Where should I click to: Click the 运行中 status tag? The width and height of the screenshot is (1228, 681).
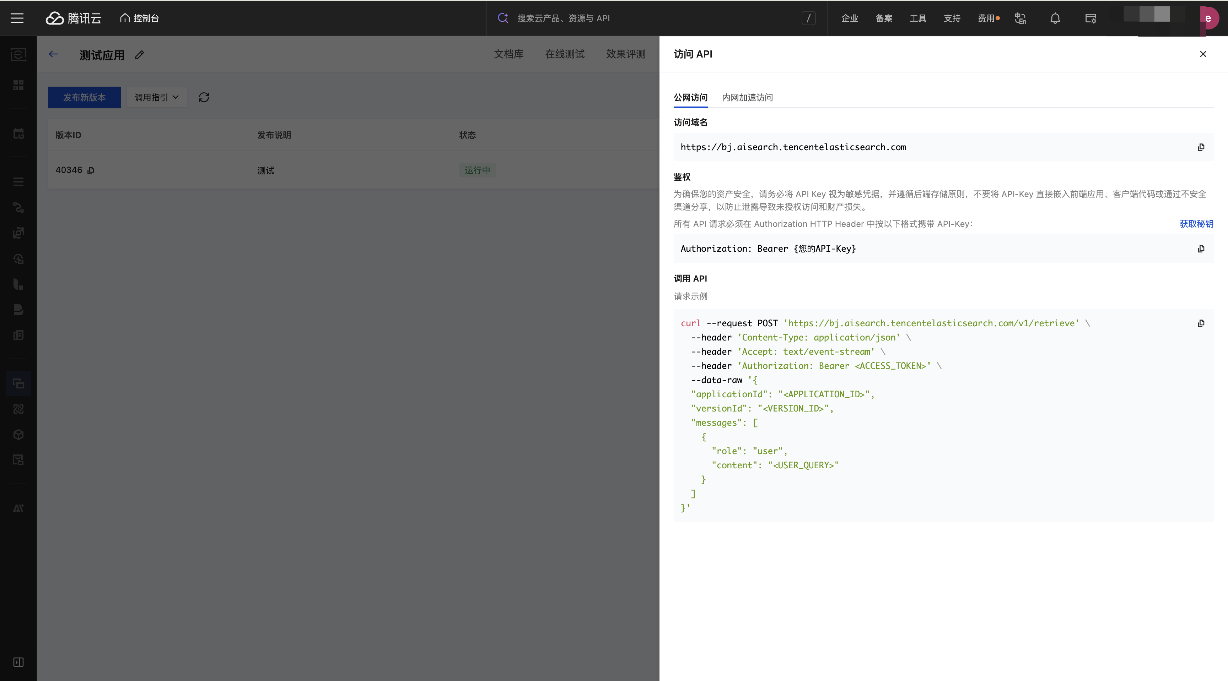pos(477,170)
